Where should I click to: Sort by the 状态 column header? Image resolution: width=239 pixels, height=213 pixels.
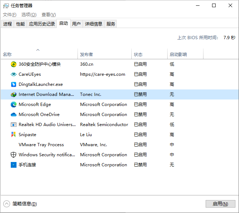[x=149, y=54]
